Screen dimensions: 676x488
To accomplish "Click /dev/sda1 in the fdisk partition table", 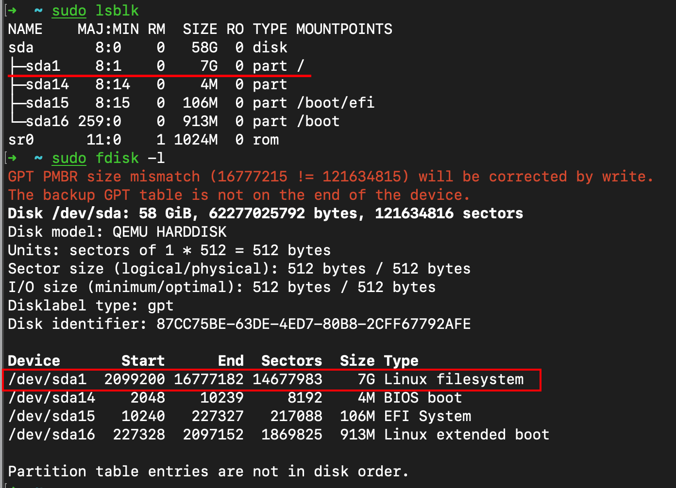I will [47, 379].
